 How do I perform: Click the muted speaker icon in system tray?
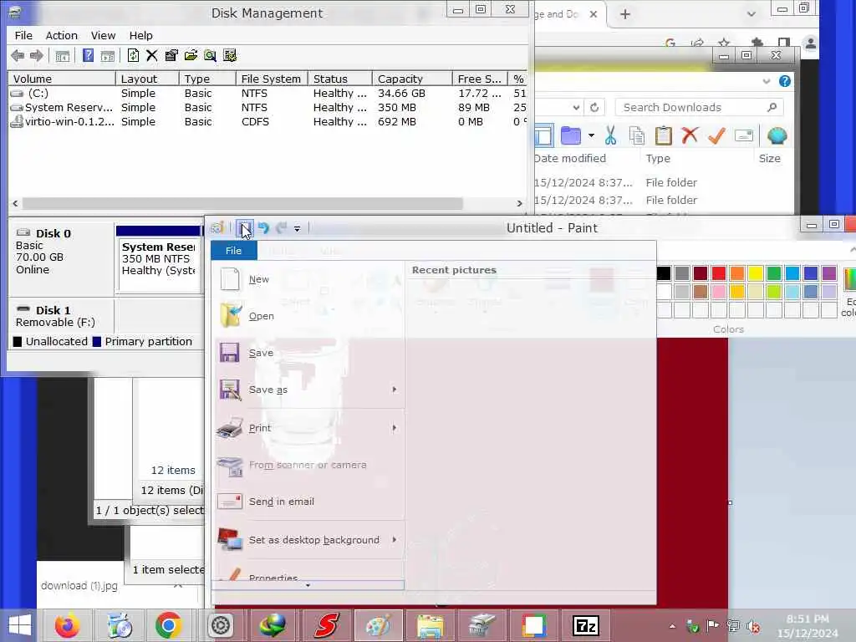(x=754, y=627)
